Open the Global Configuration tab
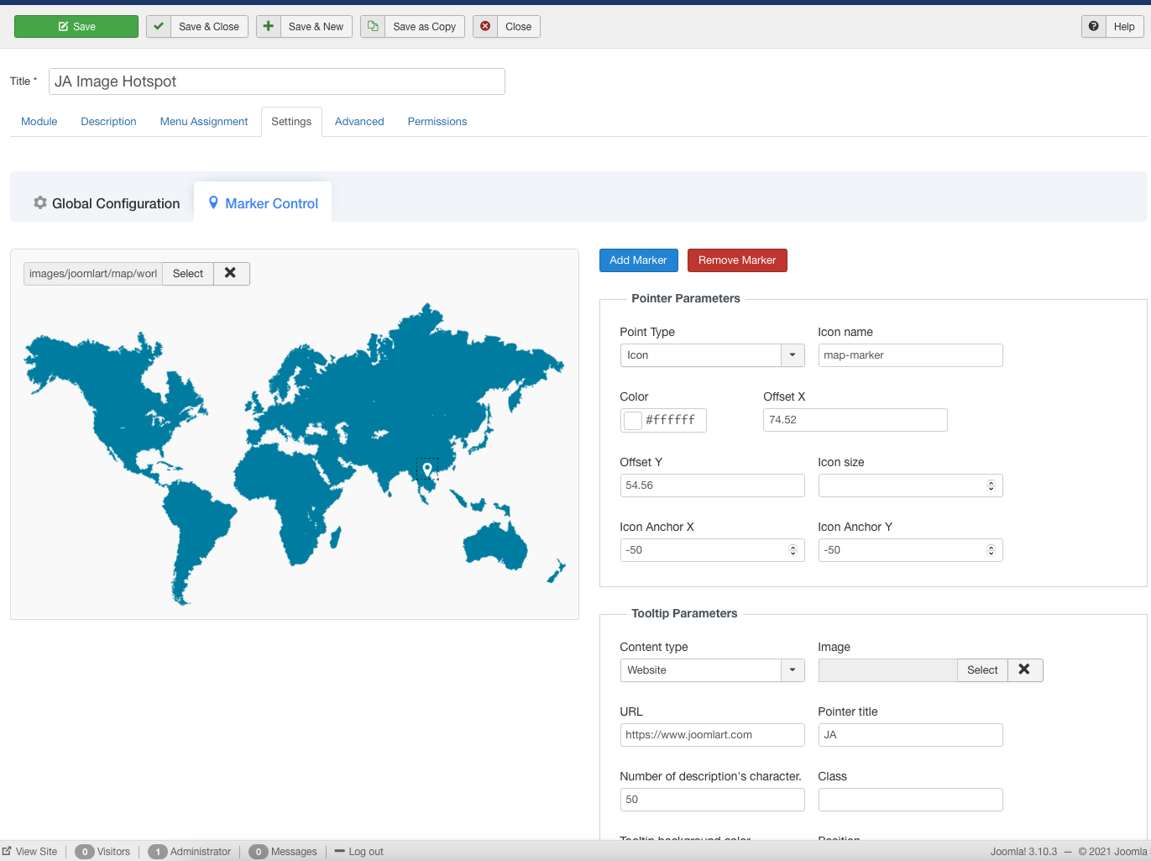Image resolution: width=1151 pixels, height=861 pixels. (x=107, y=203)
